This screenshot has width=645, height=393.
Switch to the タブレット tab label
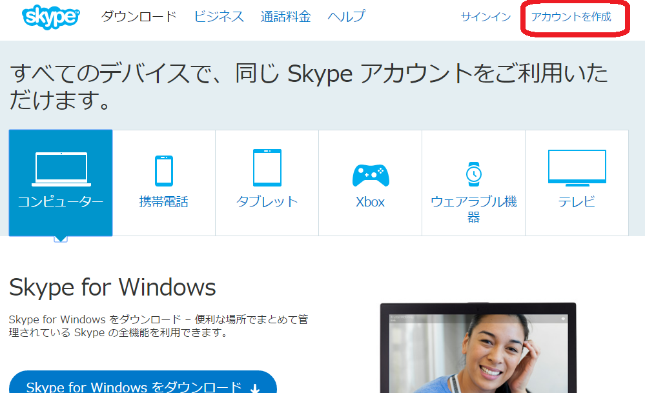[x=267, y=202]
